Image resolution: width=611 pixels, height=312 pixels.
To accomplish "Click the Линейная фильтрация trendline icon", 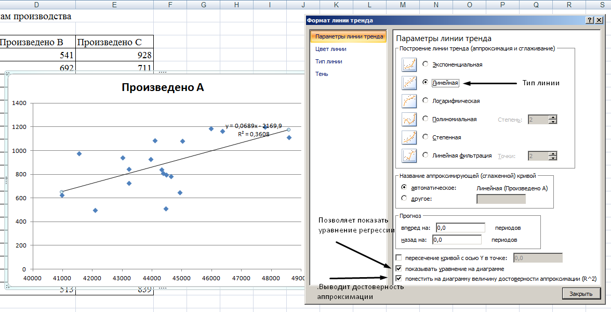I will pos(409,155).
